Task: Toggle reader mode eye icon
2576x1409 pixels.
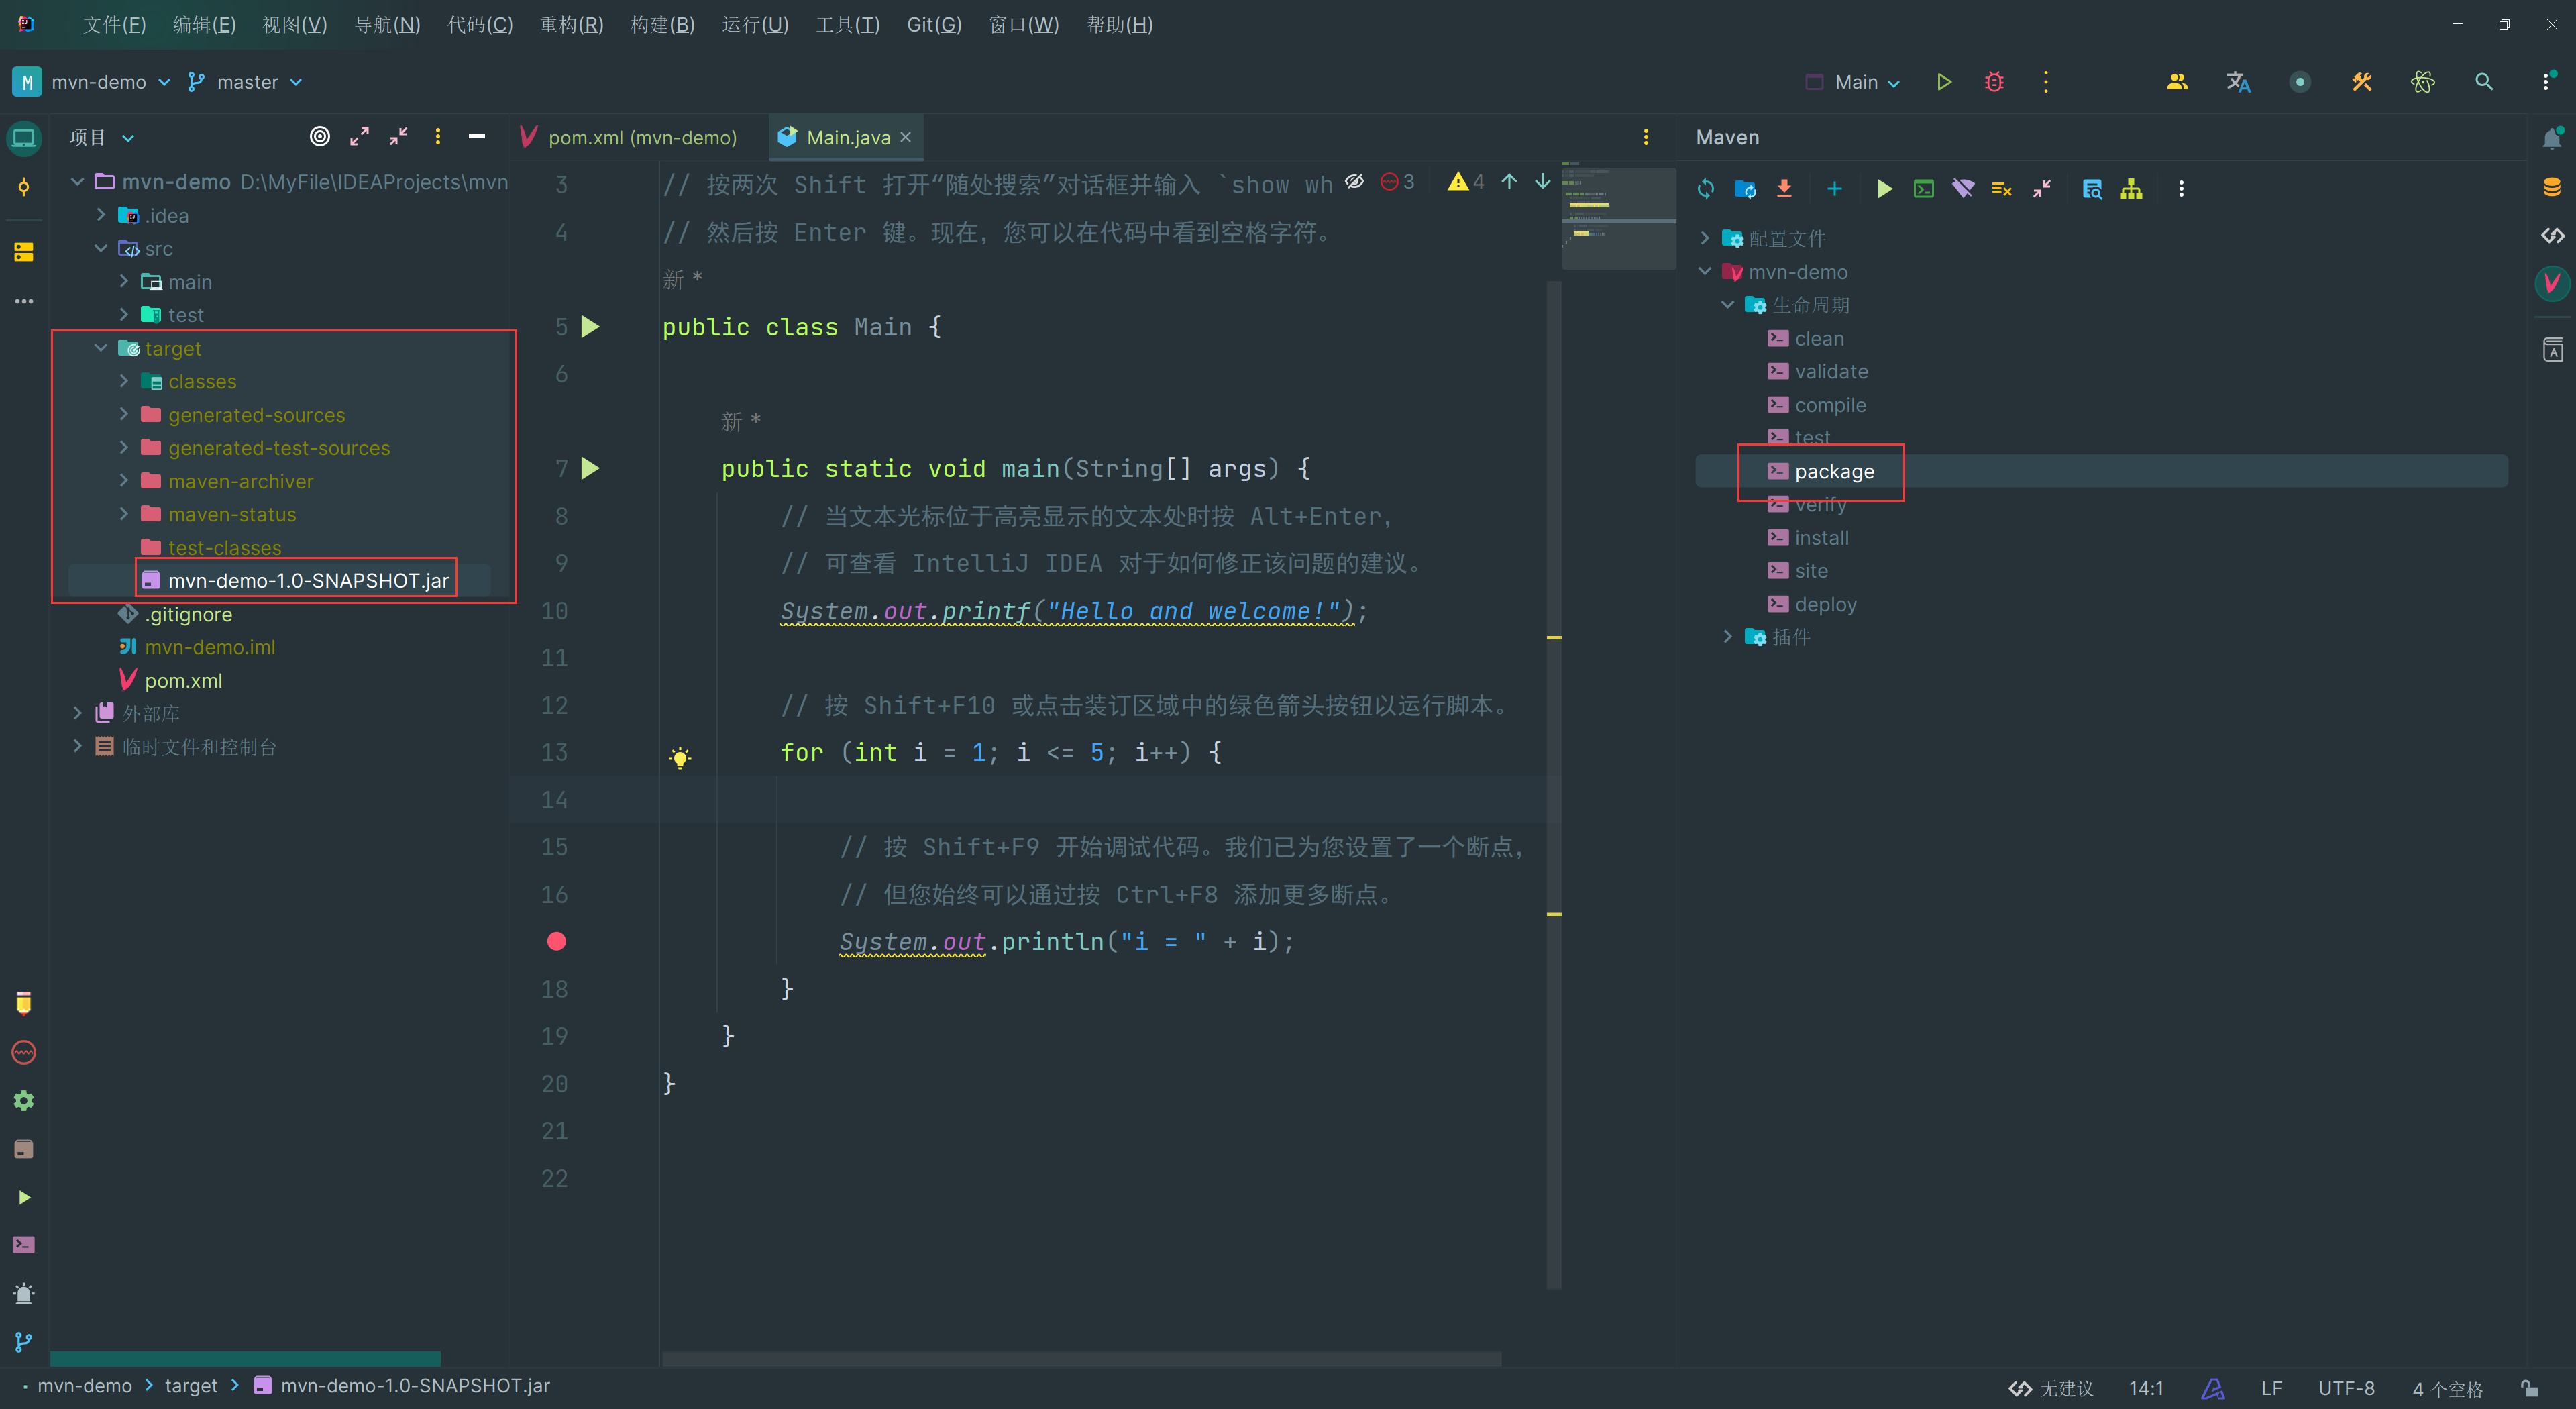Action: point(1354,181)
